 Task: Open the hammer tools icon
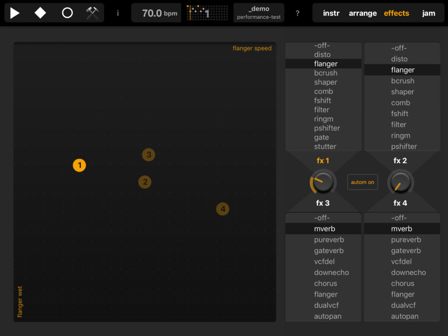tap(92, 13)
